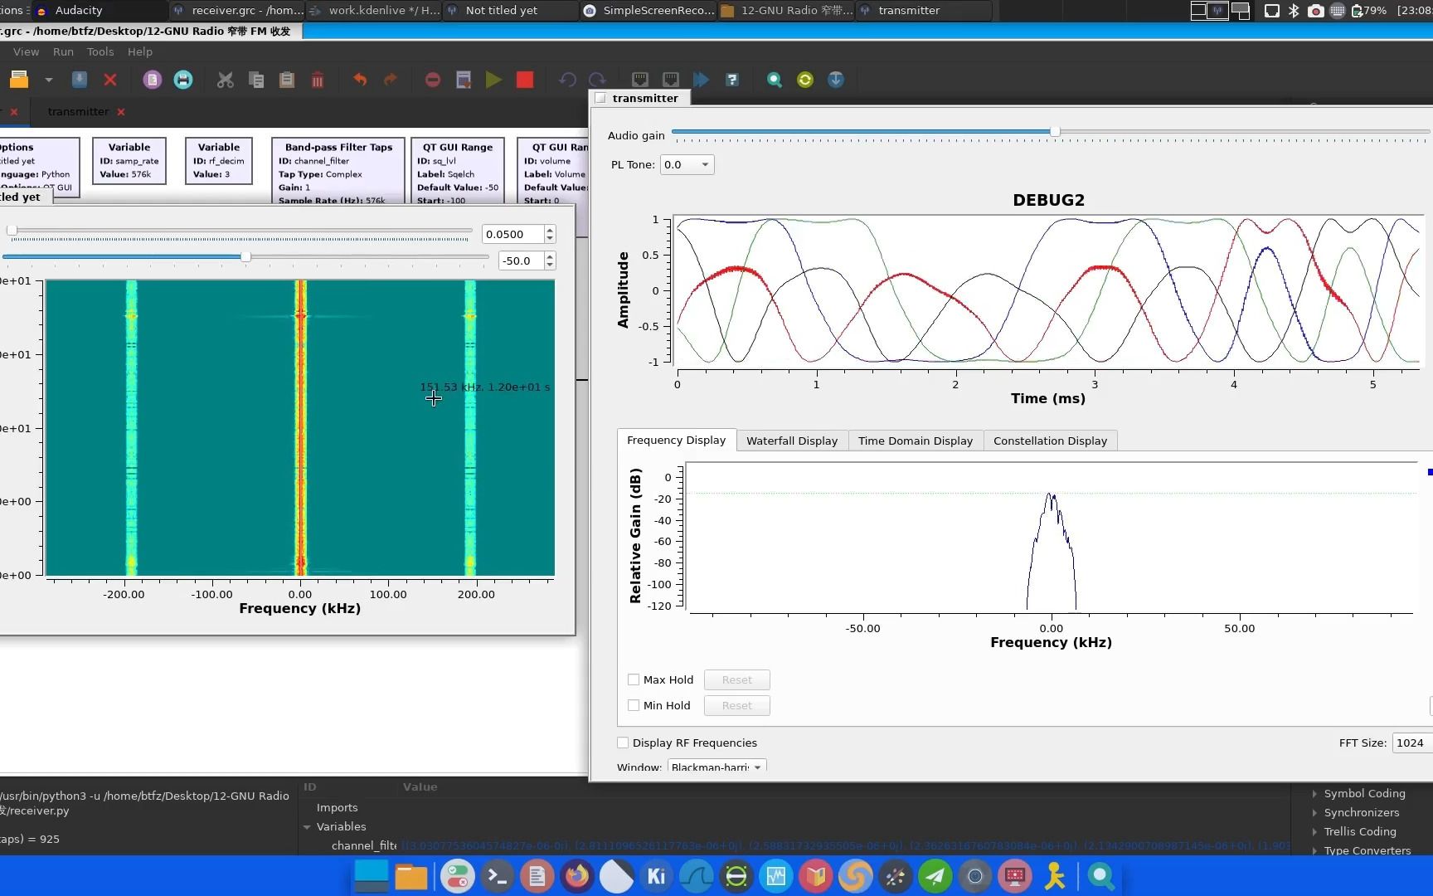The image size is (1433, 896).
Task: Select the transmitter flow graph tab
Action: click(x=78, y=111)
